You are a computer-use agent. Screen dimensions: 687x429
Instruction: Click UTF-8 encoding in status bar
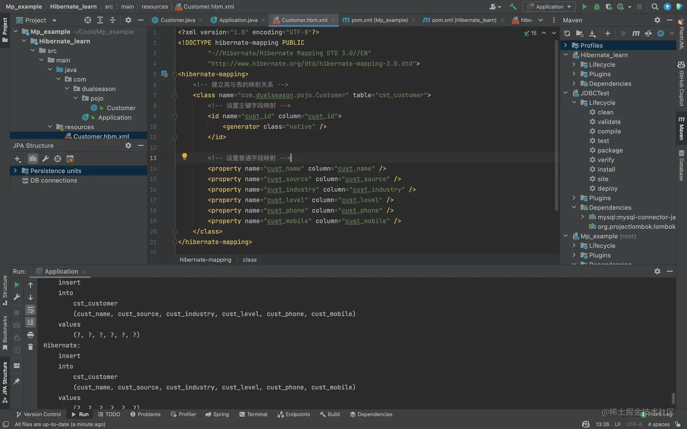tap(634, 424)
